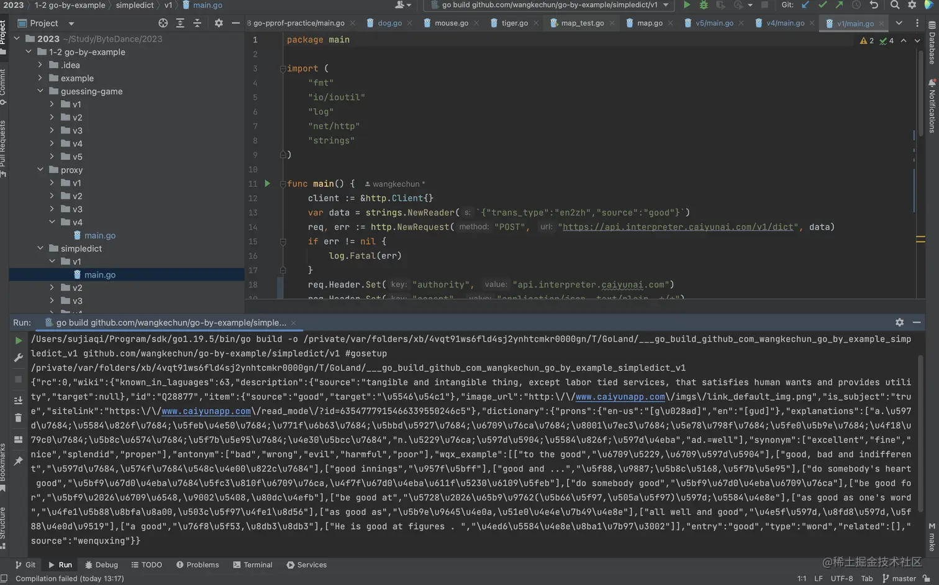
Task: Run the go build configuration from top toolbar
Action: tap(687, 5)
